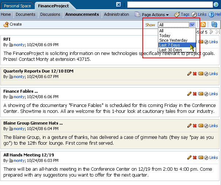Viewport: 221px width, 185px height.
Task: Click Create announcement button
Action: click(x=12, y=25)
